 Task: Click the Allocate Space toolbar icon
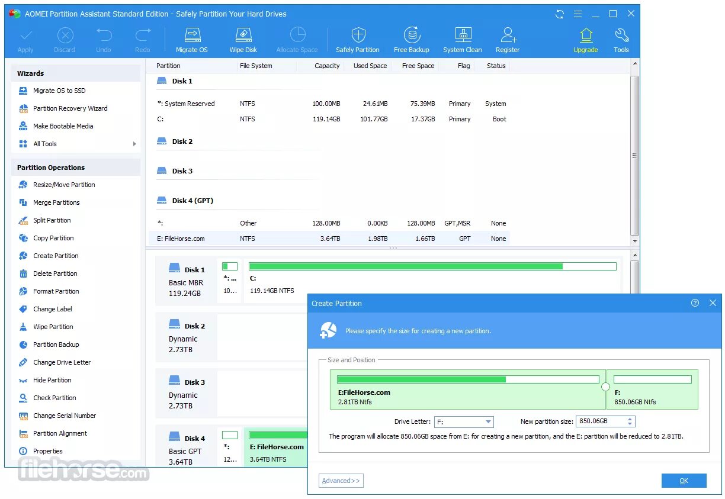[297, 35]
